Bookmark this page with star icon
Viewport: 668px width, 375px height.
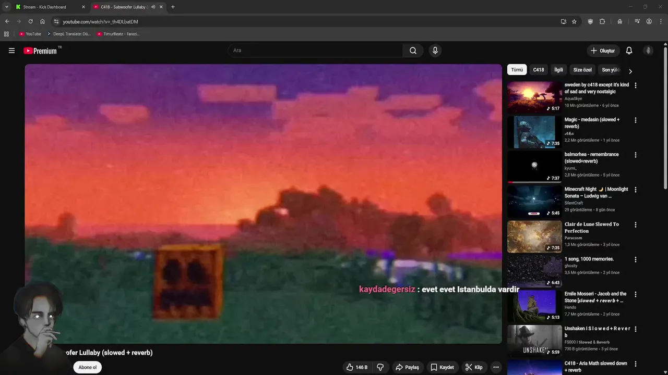pyautogui.click(x=574, y=21)
